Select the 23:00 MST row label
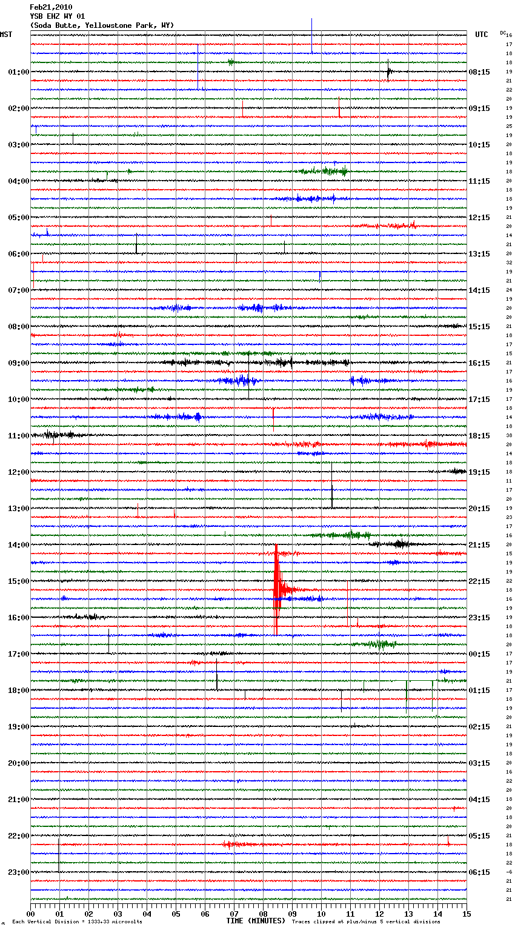The height and width of the screenshot is (930, 515). pyautogui.click(x=18, y=872)
